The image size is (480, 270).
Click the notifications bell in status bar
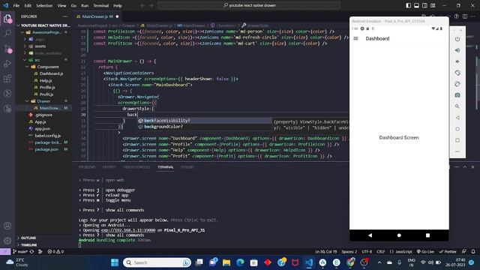coord(473,252)
